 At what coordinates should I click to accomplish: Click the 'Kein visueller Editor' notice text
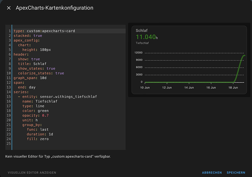58,157
